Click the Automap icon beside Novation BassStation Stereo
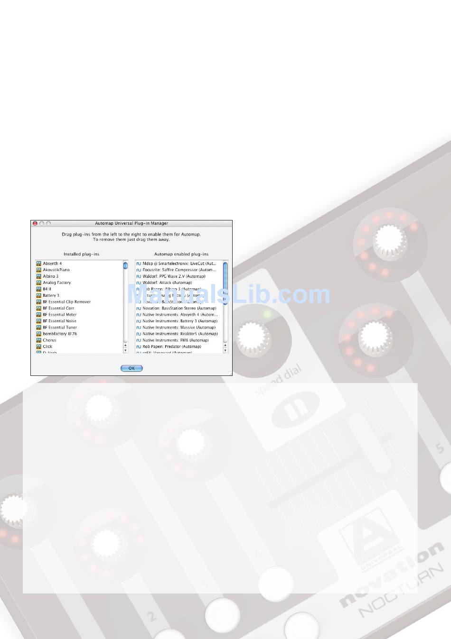 point(139,308)
